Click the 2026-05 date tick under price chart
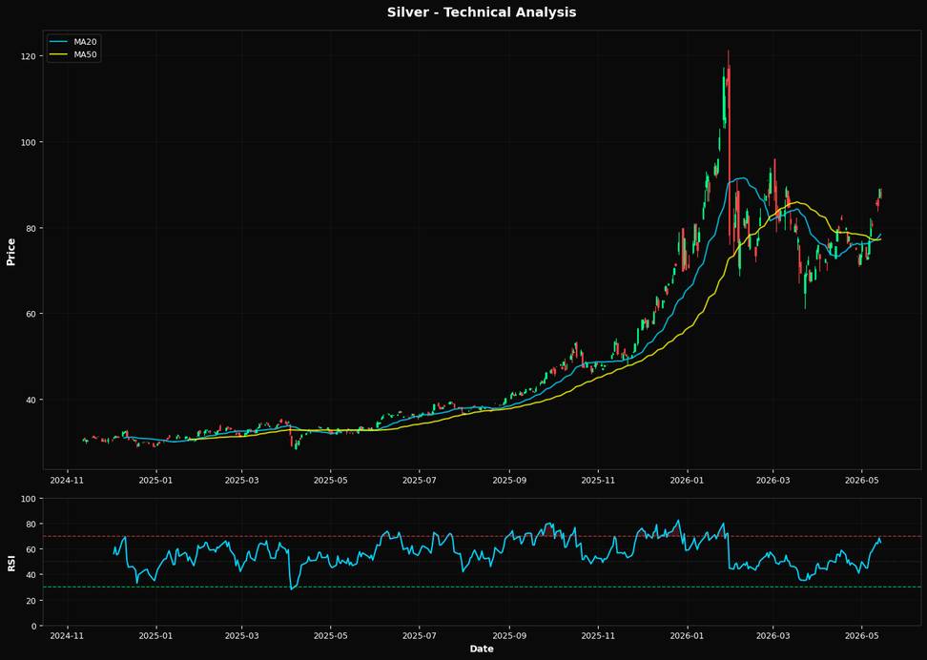Viewport: 927px width, 660px height. point(861,480)
